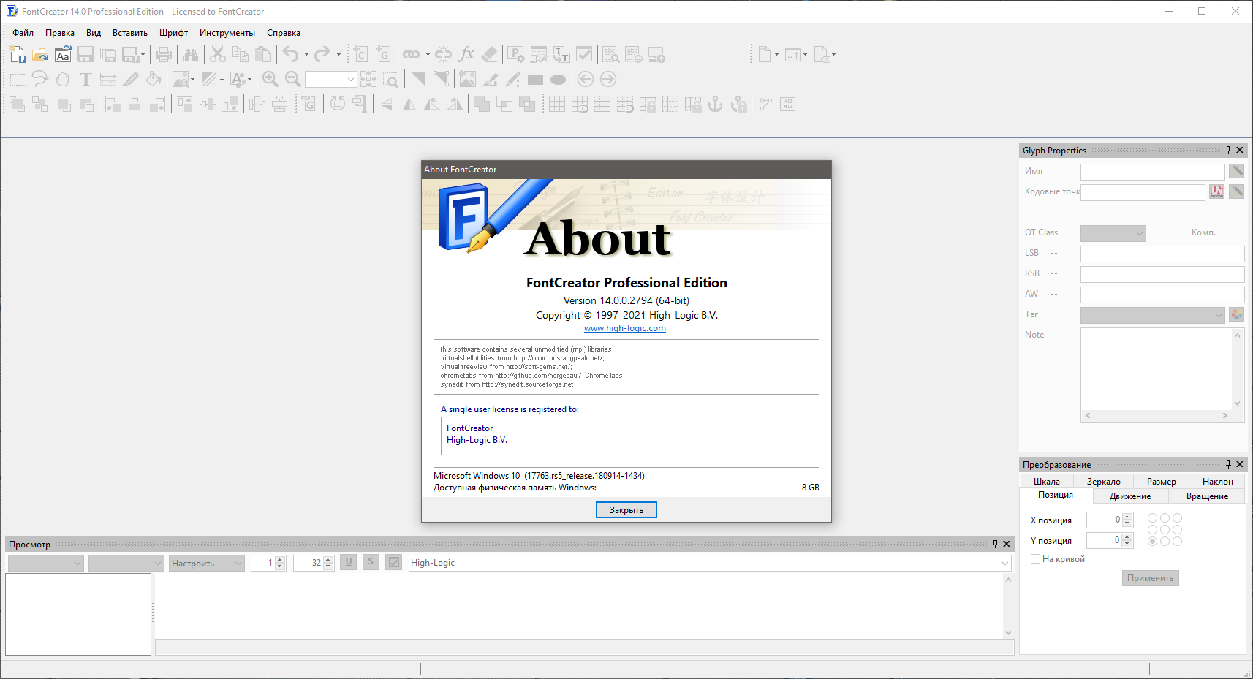Open the 'Настроить' dropdown in preview panel

206,563
